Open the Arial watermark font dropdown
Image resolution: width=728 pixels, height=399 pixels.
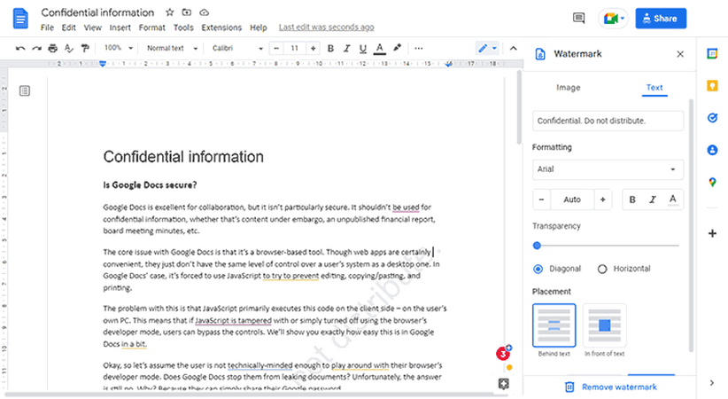pos(608,169)
